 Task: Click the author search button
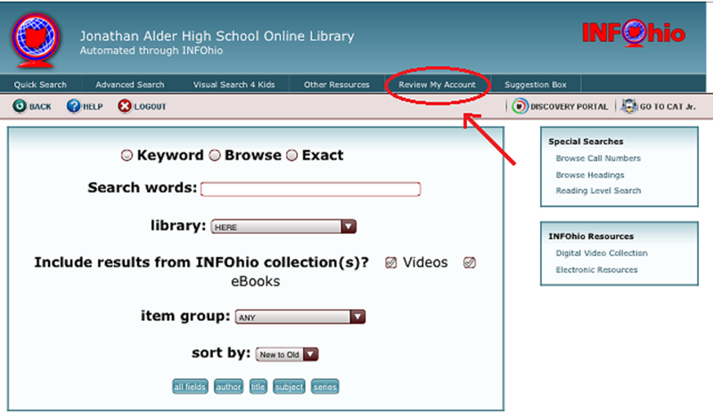tap(228, 386)
